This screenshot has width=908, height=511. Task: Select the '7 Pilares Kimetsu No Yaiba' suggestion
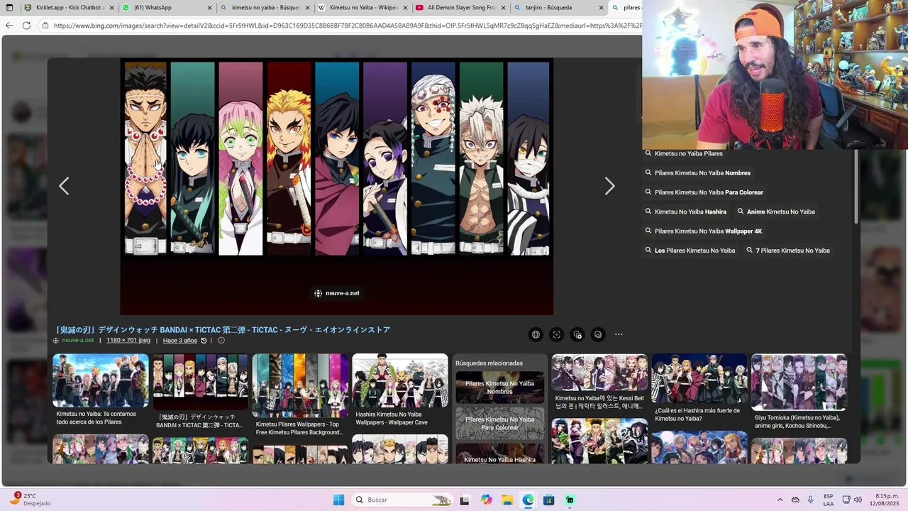point(788,251)
